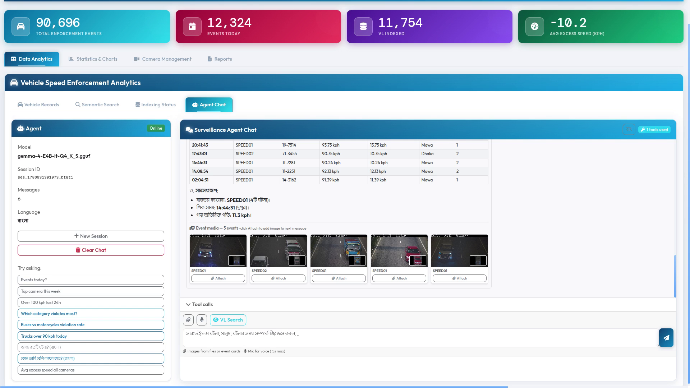This screenshot has width=690, height=388.
Task: Click the microphone voice input icon
Action: coord(202,320)
